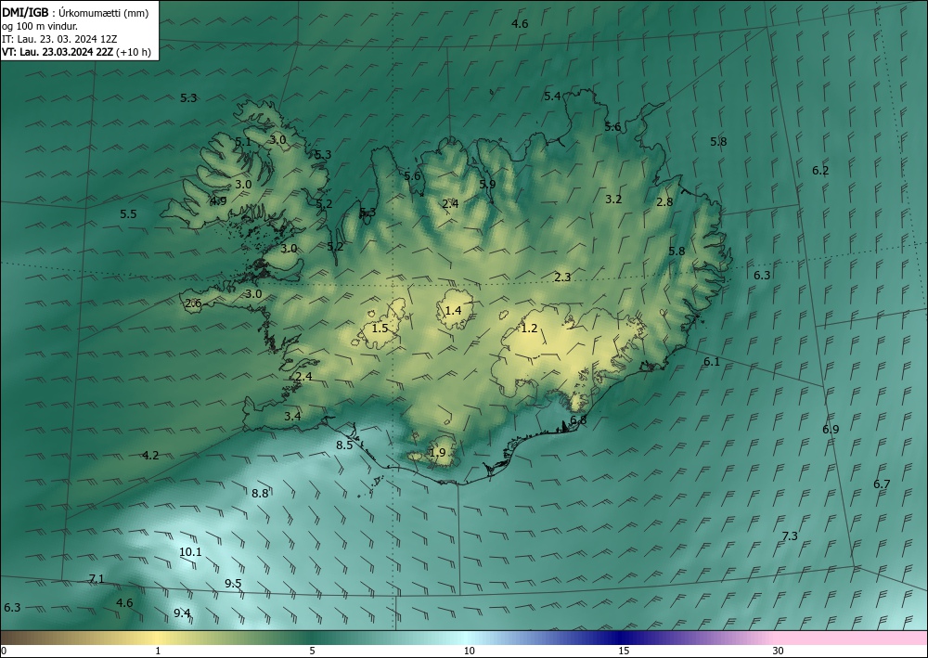Click the 9.4 value near the bottom edge
This screenshot has width=928, height=658.
coord(182,613)
